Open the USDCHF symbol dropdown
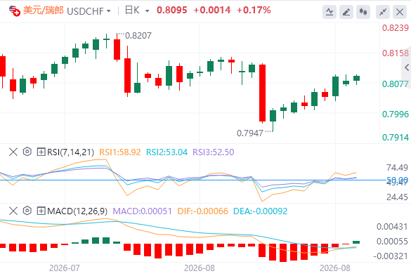411x276 pixels. tap(89, 11)
